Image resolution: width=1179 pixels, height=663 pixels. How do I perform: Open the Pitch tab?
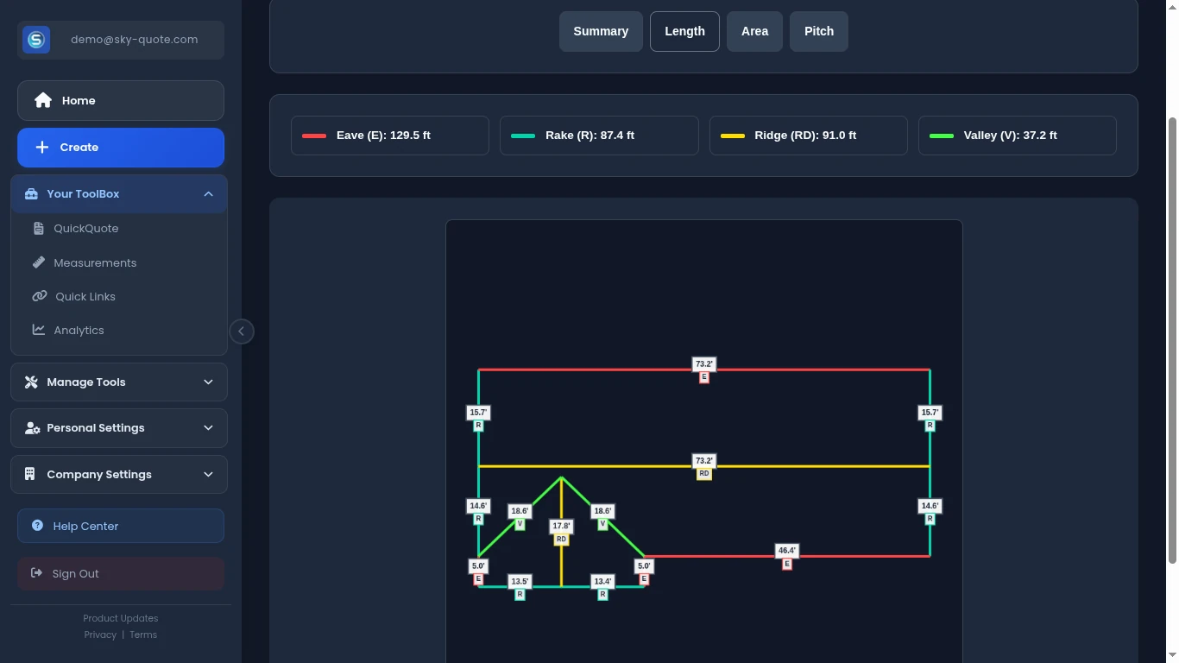[x=818, y=30]
